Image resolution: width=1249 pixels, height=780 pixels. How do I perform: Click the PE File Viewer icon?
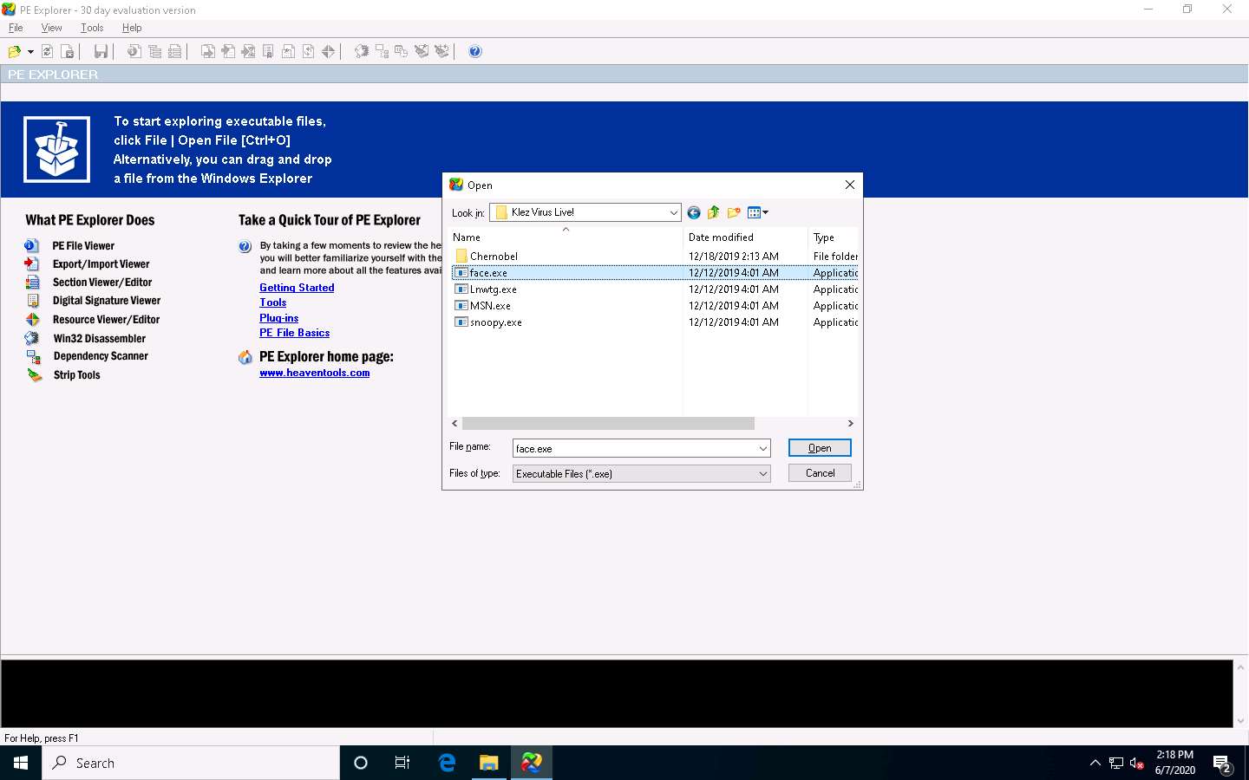point(32,245)
